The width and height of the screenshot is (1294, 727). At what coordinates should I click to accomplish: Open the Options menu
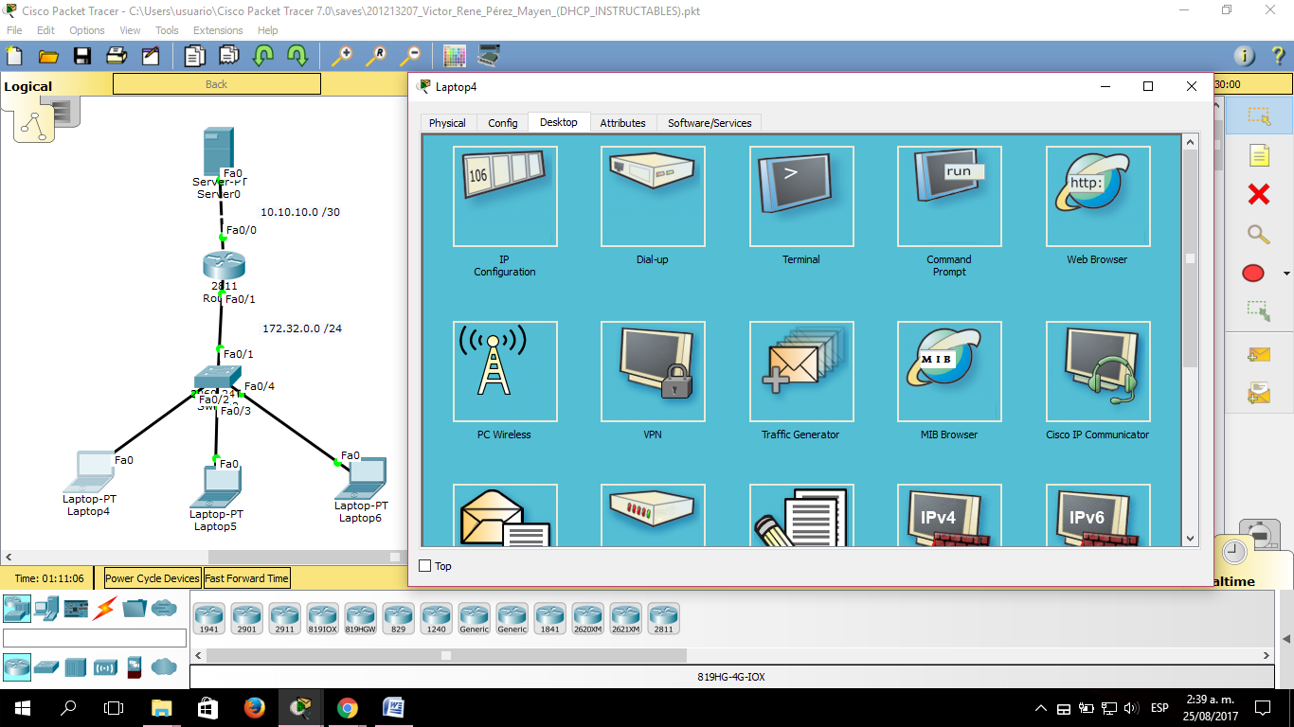[87, 30]
